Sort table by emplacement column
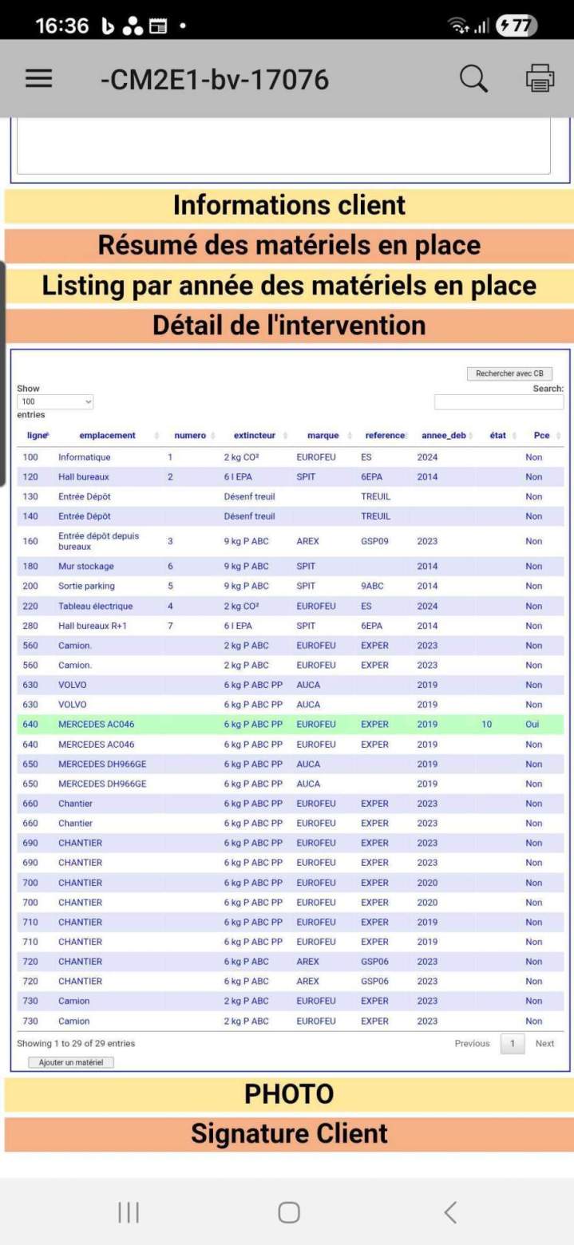This screenshot has width=574, height=1245. tap(109, 436)
